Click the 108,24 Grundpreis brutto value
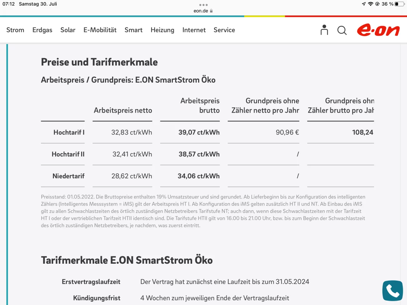Image resolution: width=407 pixels, height=305 pixels. tap(363, 132)
